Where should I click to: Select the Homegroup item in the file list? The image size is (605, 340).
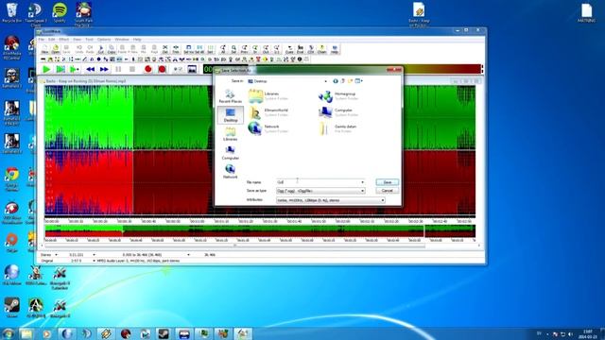[338, 96]
